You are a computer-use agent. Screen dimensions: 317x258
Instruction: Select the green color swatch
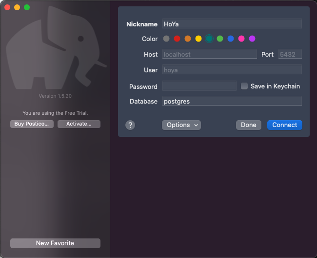click(x=220, y=39)
